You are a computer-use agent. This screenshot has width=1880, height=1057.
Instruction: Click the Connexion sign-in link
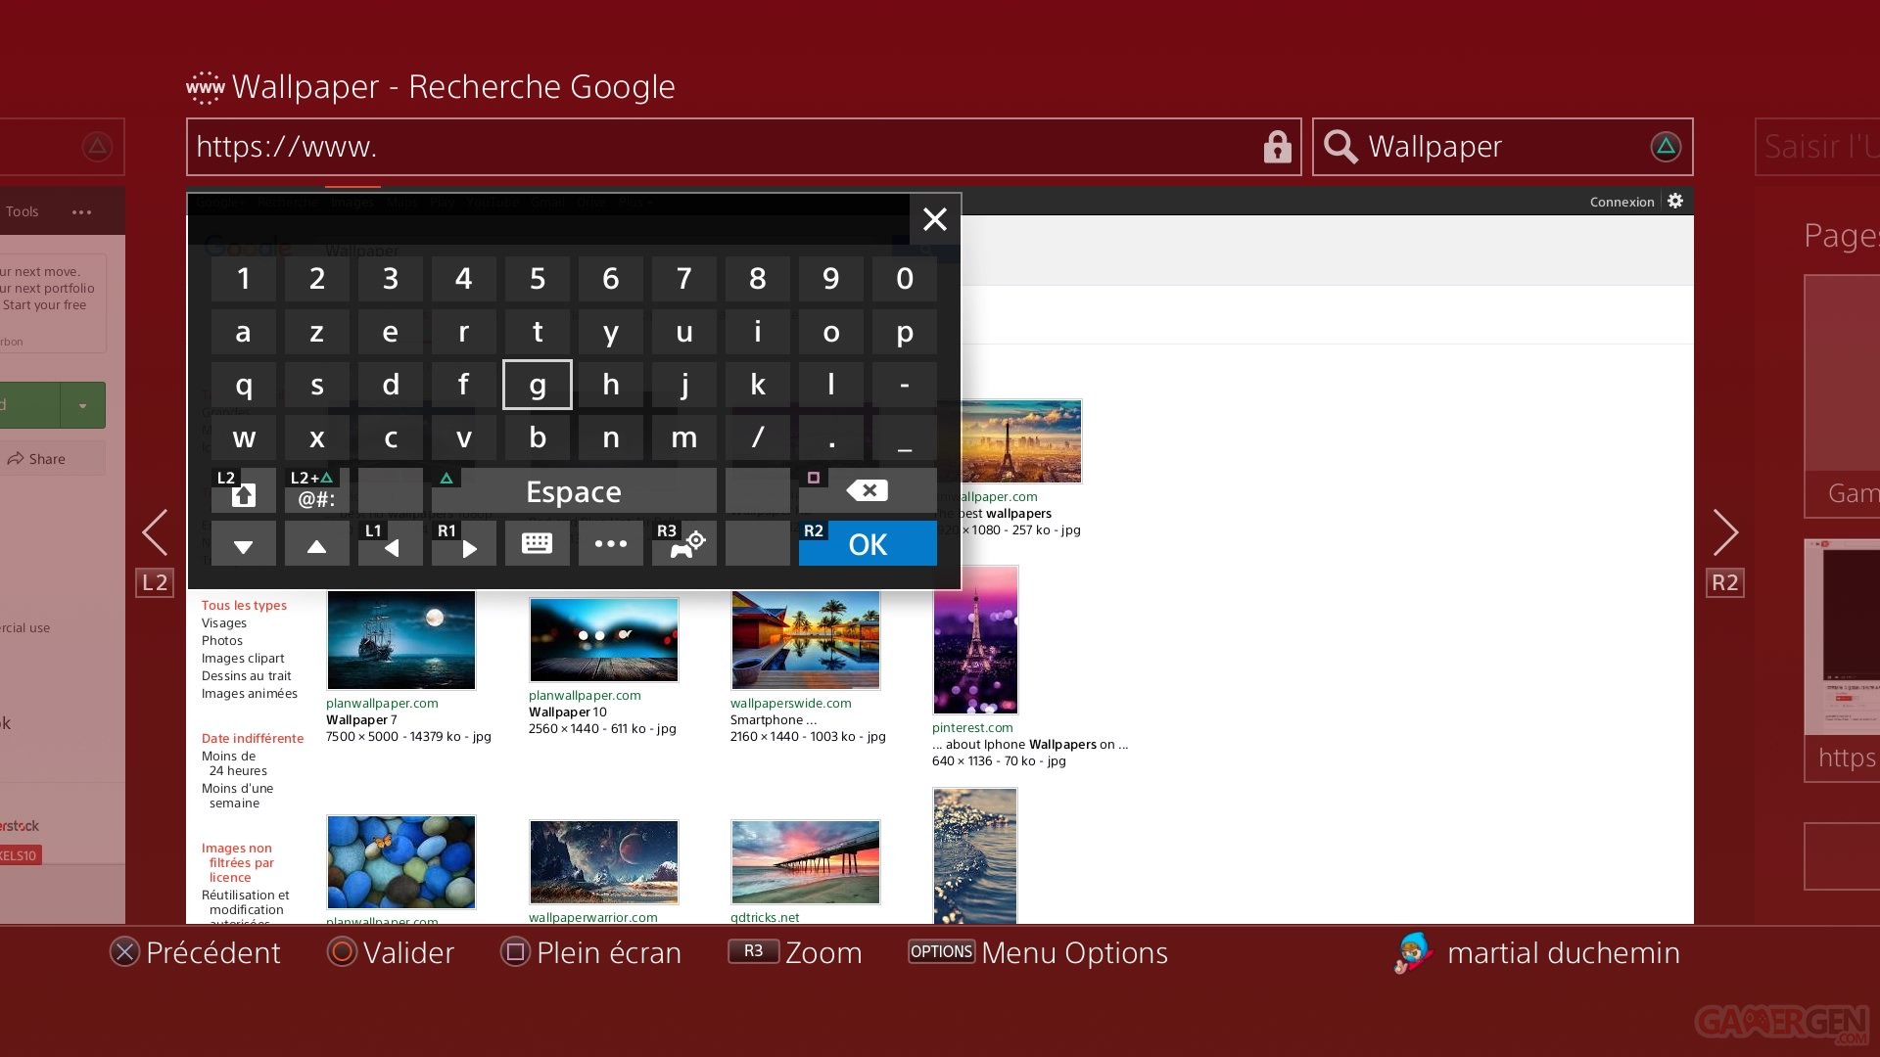(1621, 202)
